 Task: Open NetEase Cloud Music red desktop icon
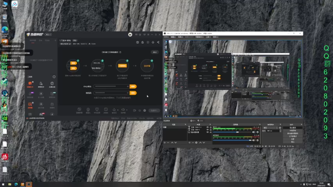[x=5, y=157]
